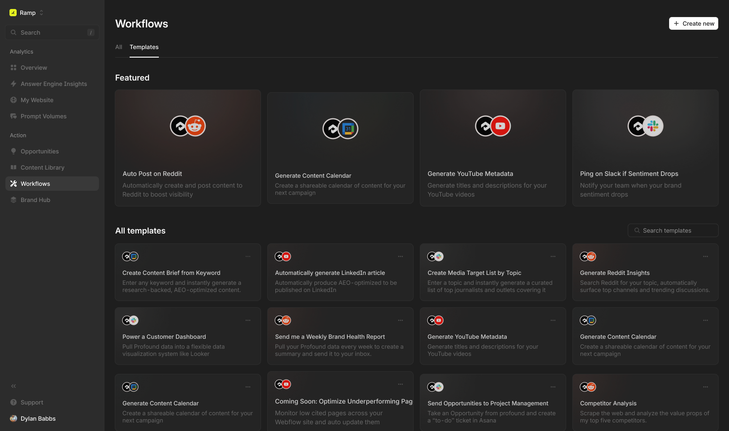Viewport: 729px width, 431px height.
Task: Click the Content Library book icon
Action: pyautogui.click(x=13, y=167)
